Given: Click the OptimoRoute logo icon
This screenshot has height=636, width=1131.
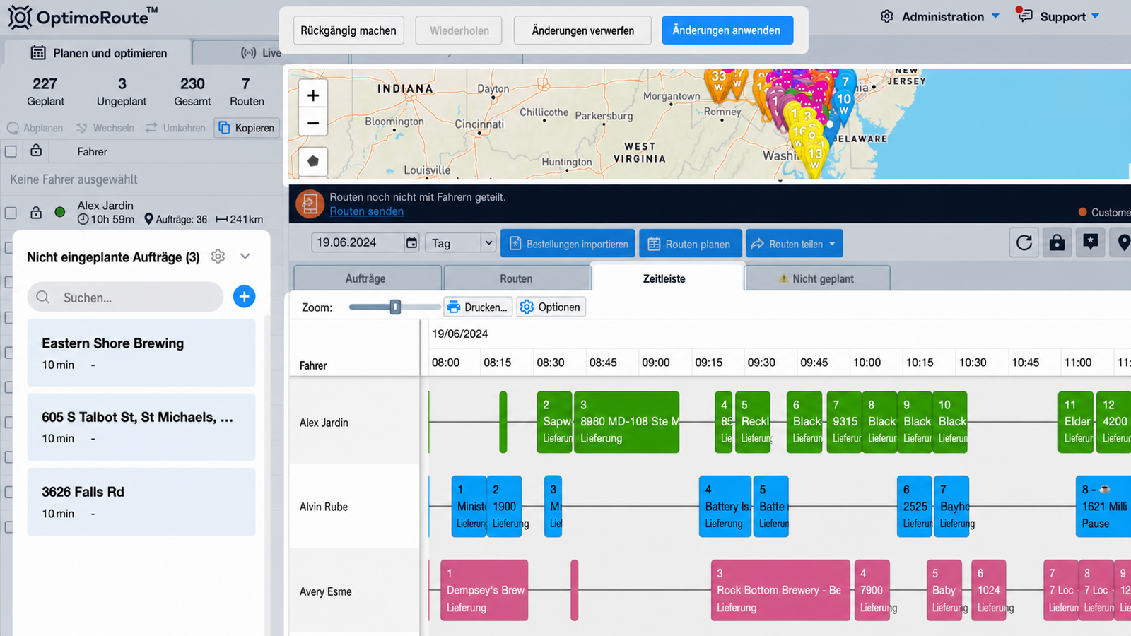Looking at the screenshot, I should pos(20,17).
